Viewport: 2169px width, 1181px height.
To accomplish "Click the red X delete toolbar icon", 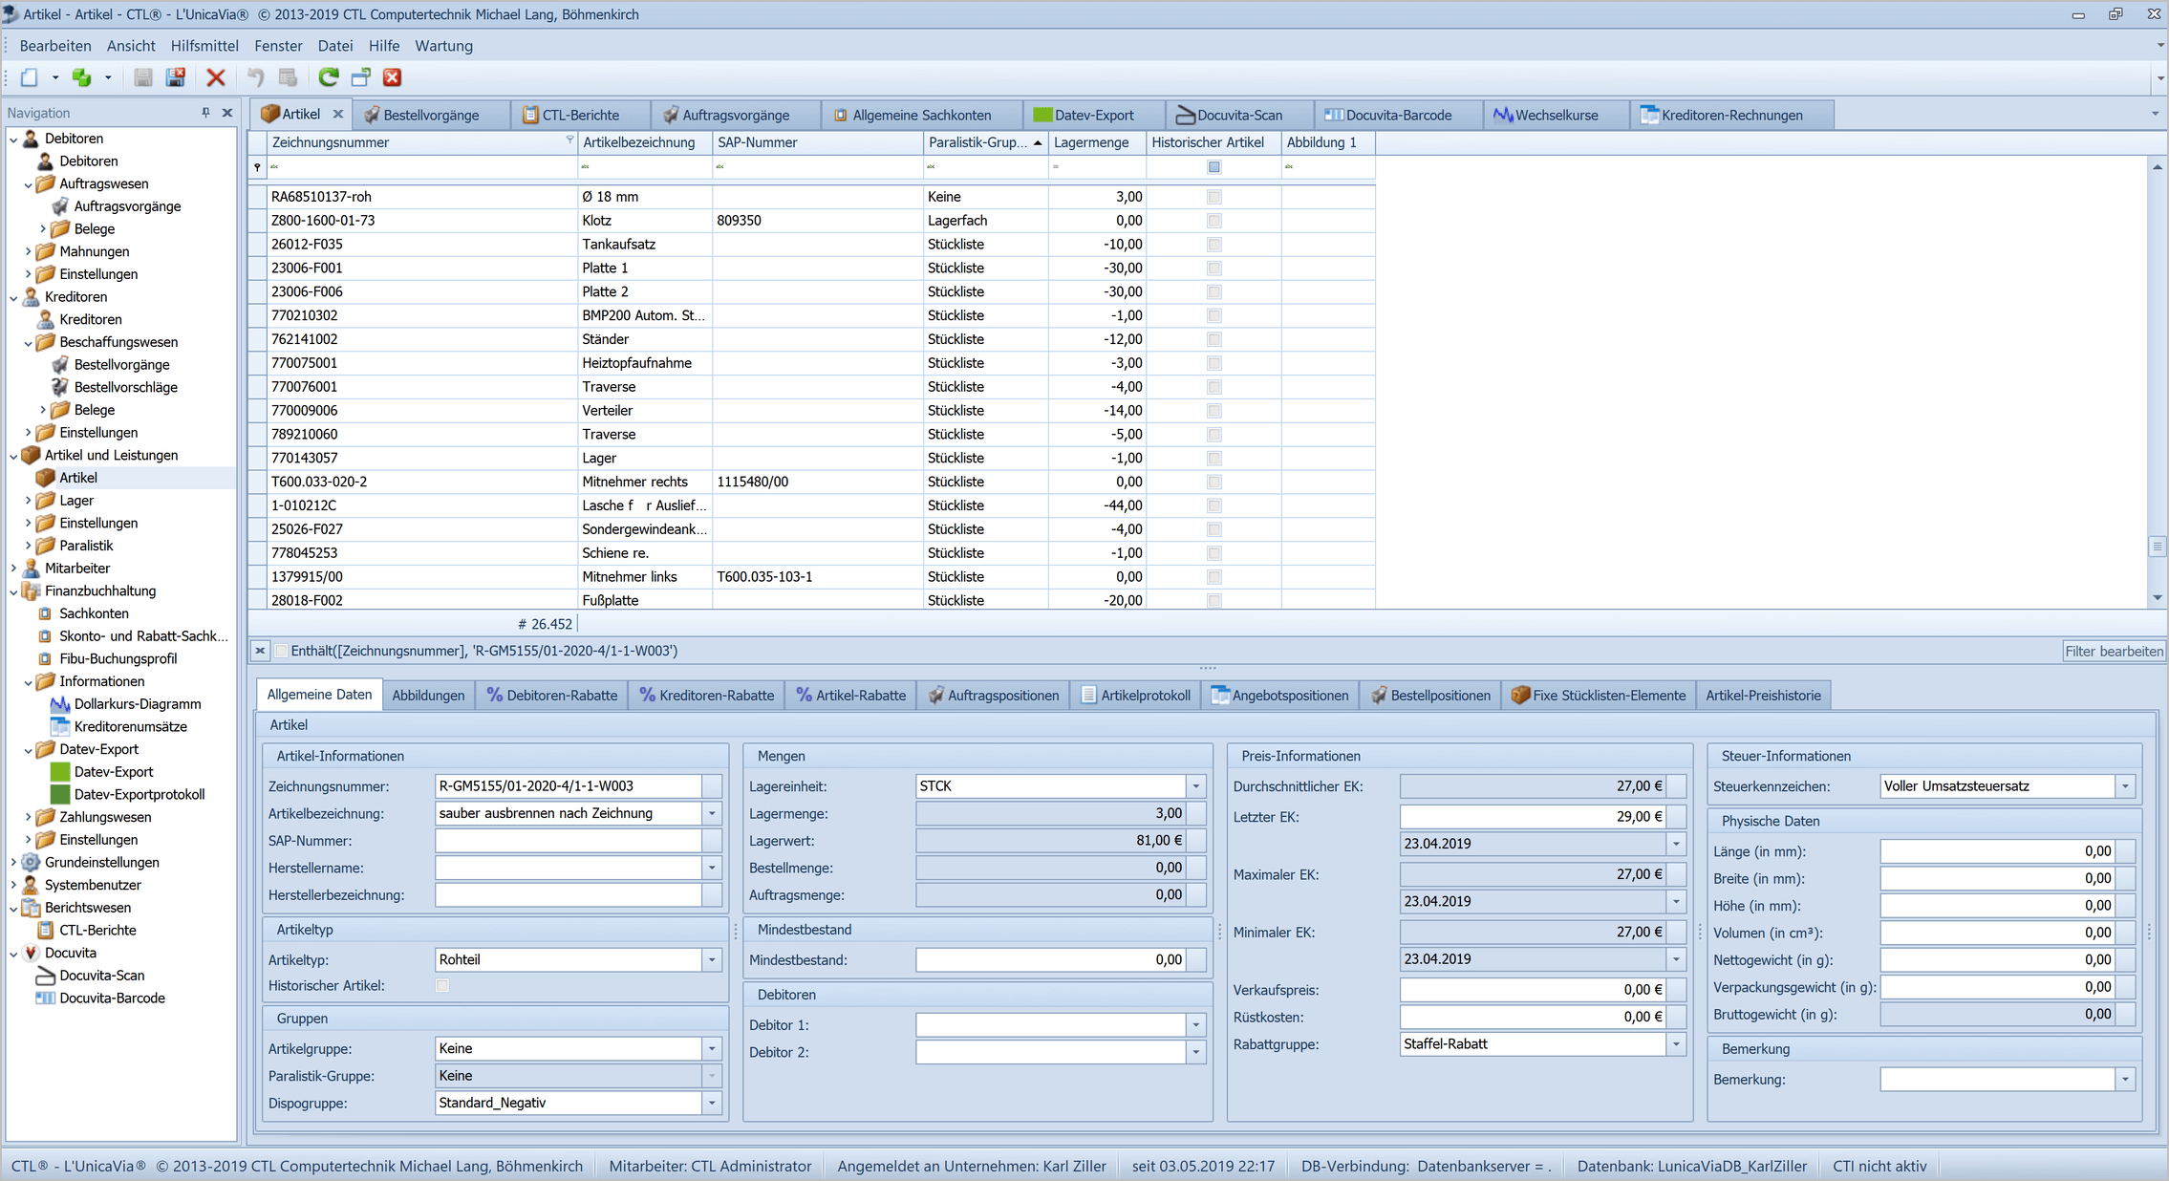I will click(x=216, y=77).
